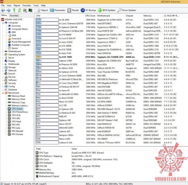Sort results by the Motherboard column header
This screenshot has height=185, width=188.
pos(110,16)
